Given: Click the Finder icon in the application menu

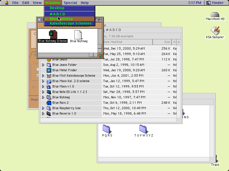Looking at the screenshot, I should 208,3.
